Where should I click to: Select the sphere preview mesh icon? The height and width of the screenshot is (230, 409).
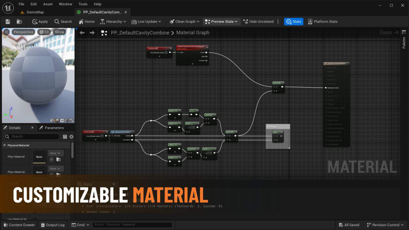pyautogui.click(x=57, y=120)
